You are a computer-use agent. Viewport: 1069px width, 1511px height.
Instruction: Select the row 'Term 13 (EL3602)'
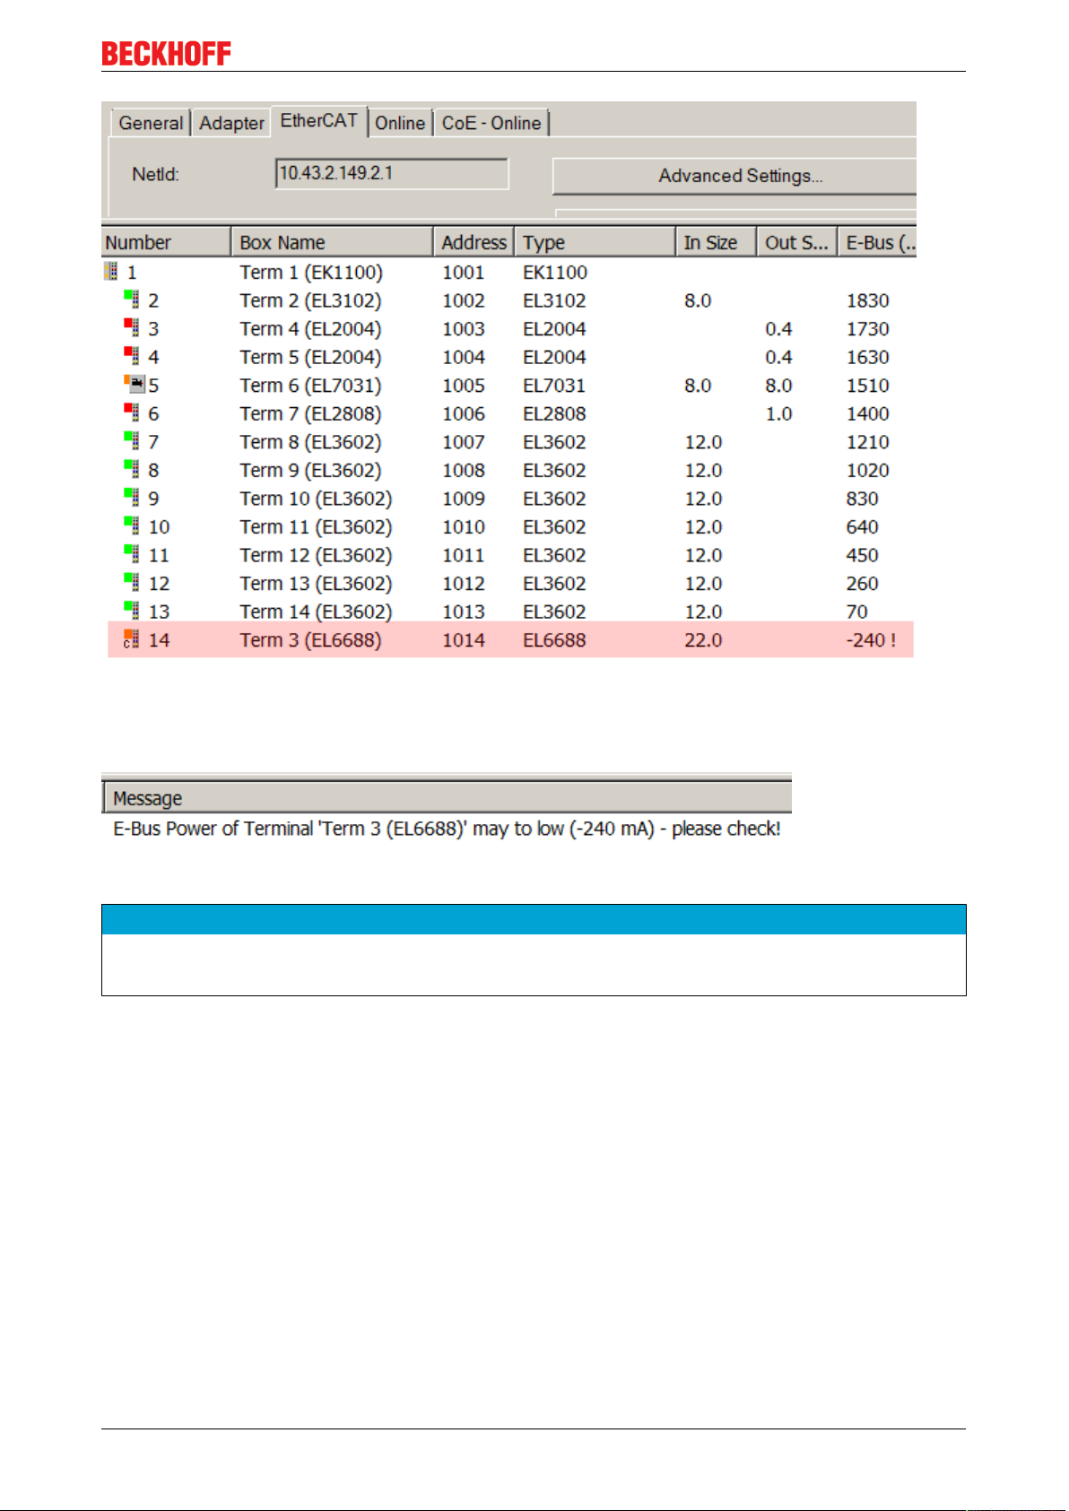coord(508,584)
